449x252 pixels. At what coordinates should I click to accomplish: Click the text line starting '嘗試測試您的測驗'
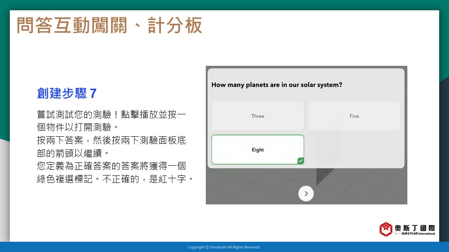111,115
